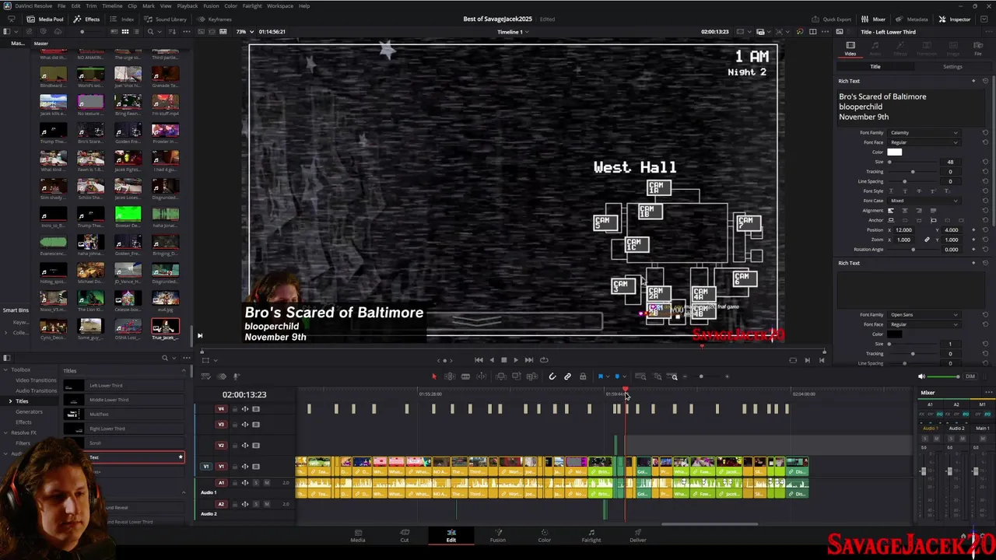Jump to first frame of timeline
The height and width of the screenshot is (560, 996).
(x=479, y=360)
